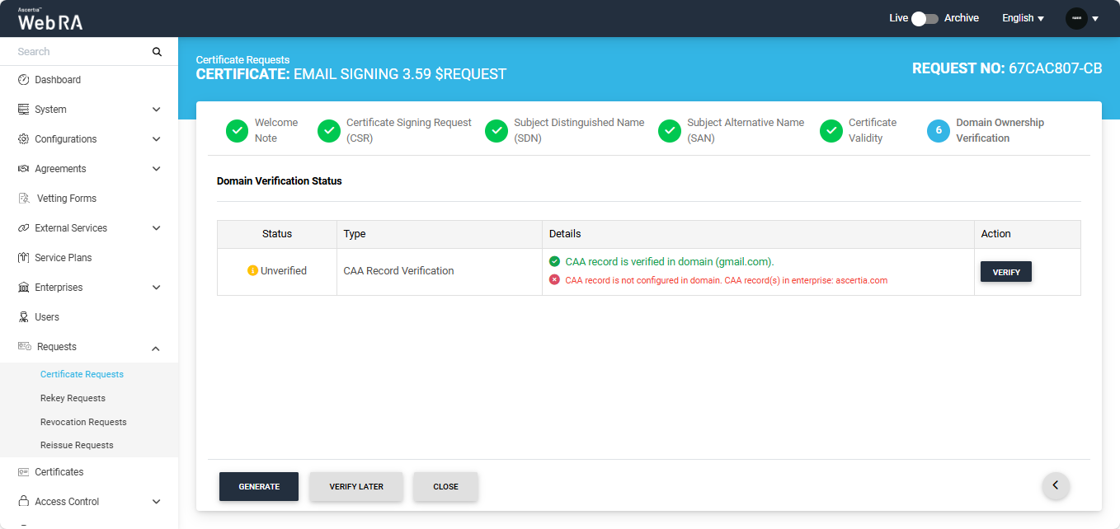Click the back arrow round button
The height and width of the screenshot is (529, 1120).
point(1056,485)
